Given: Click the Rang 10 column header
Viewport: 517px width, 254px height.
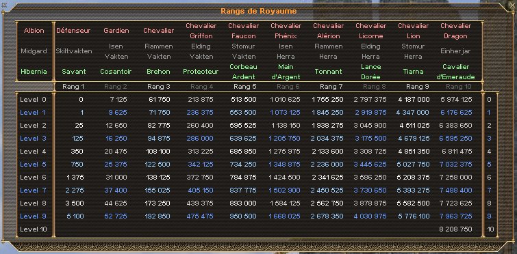Looking at the screenshot, I should (458, 87).
